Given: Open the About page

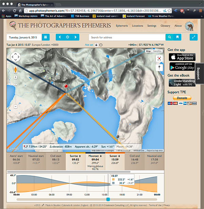Looking at the screenshot, I should pos(178,26).
